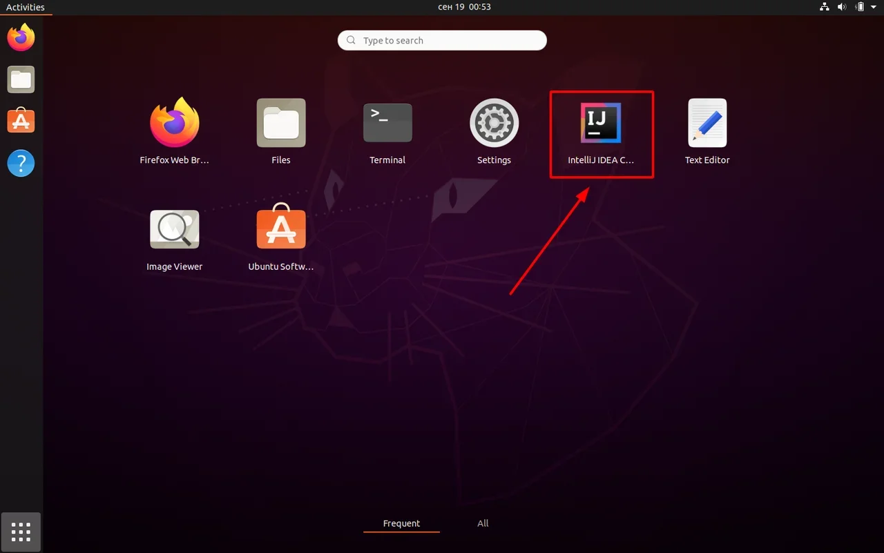Click the volume icon in the top bar
Viewport: 884px width, 553px height.
(x=842, y=7)
